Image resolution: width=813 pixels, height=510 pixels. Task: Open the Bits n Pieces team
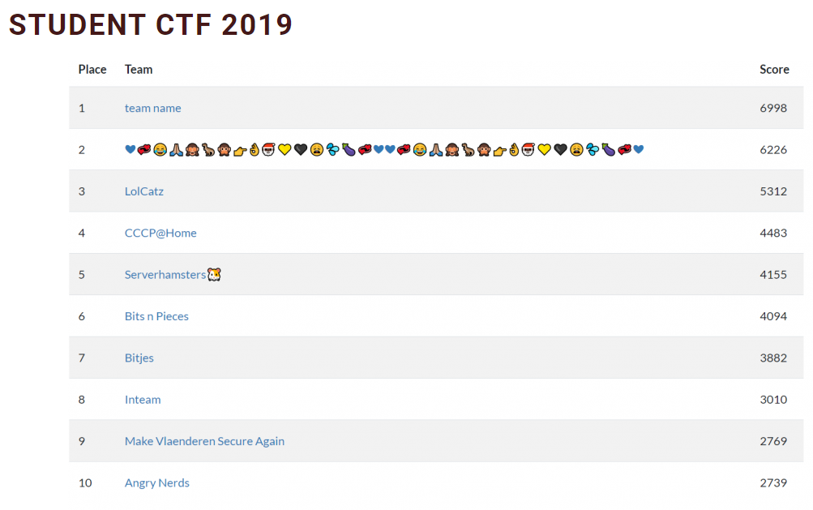pyautogui.click(x=156, y=316)
